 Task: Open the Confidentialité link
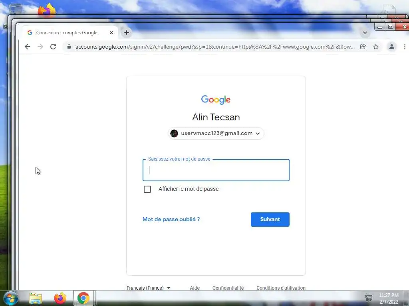228,288
